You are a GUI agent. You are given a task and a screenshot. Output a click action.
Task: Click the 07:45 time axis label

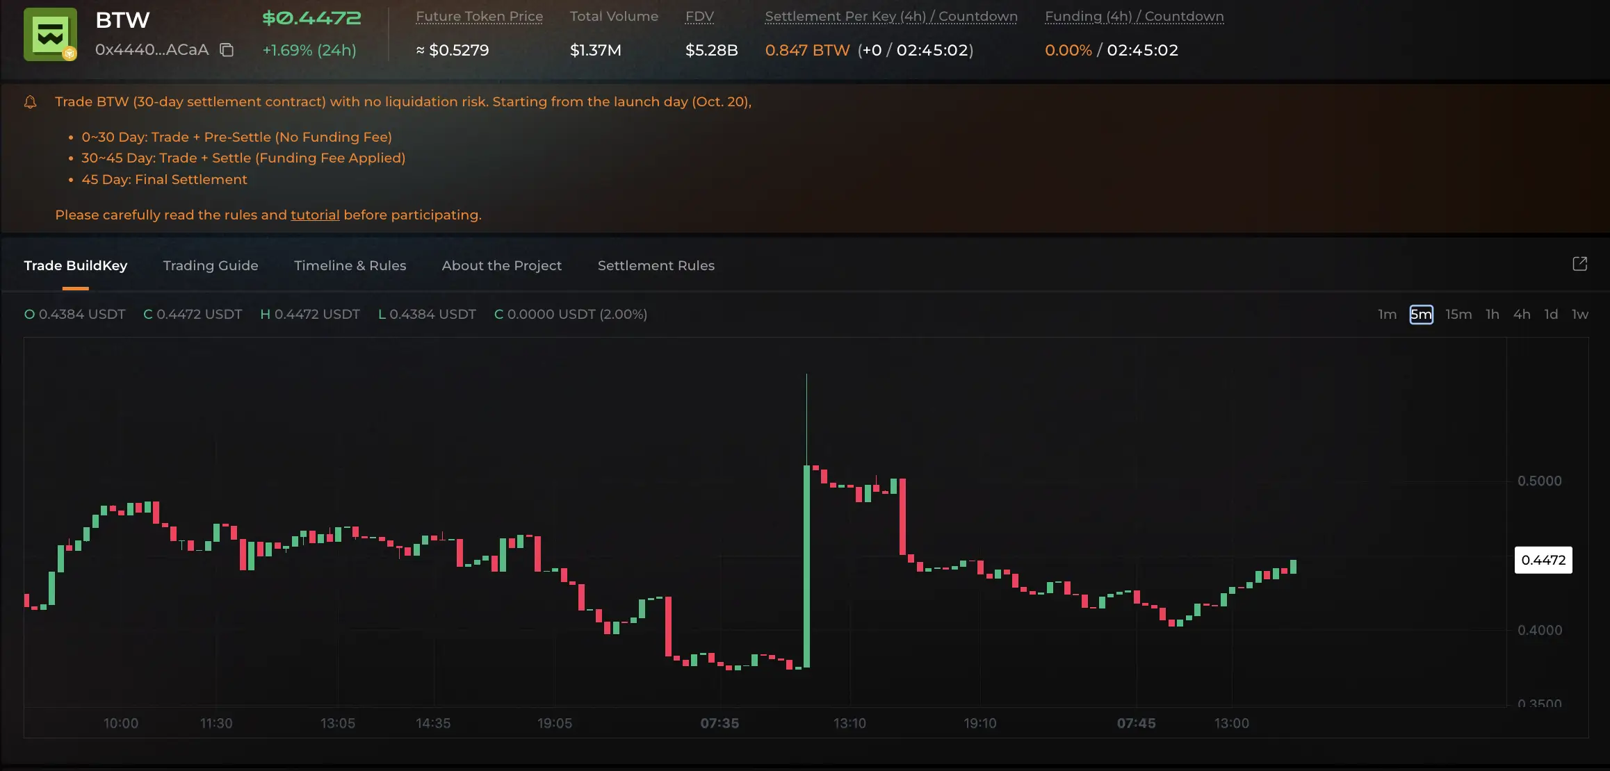(x=1136, y=723)
